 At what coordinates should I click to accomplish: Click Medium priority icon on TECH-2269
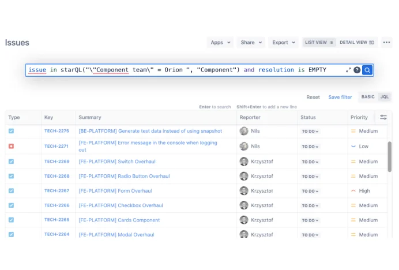click(x=353, y=162)
